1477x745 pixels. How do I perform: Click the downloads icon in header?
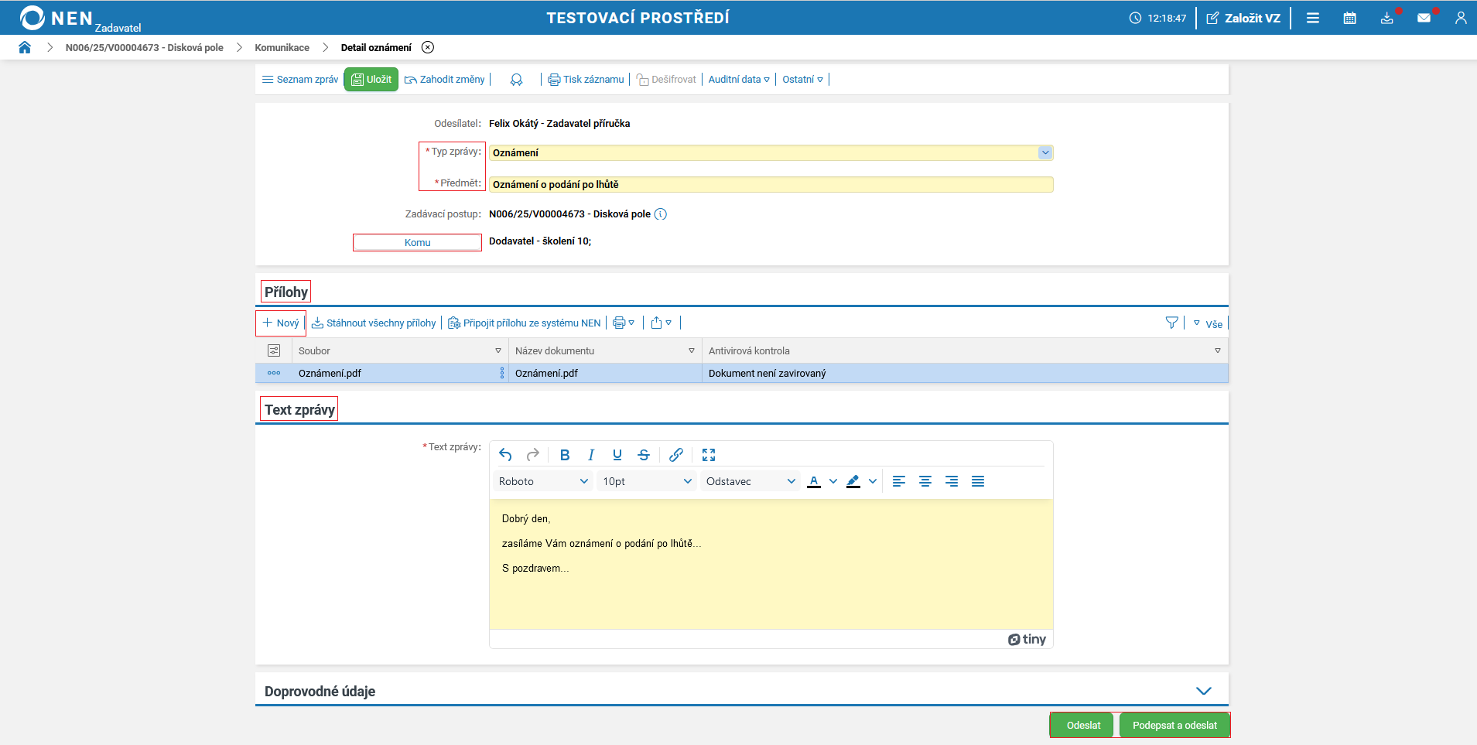click(x=1386, y=18)
